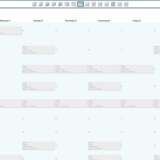Select the Woensdag 19 column header
The width and height of the screenshot is (160, 160).
(71, 21)
